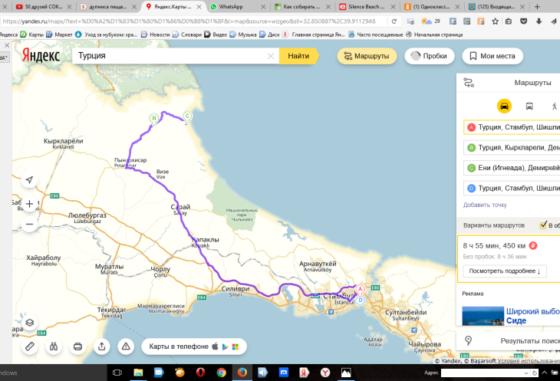Select the ruler distance measuring tool
Screen dimensions: 560x381
click(x=29, y=347)
